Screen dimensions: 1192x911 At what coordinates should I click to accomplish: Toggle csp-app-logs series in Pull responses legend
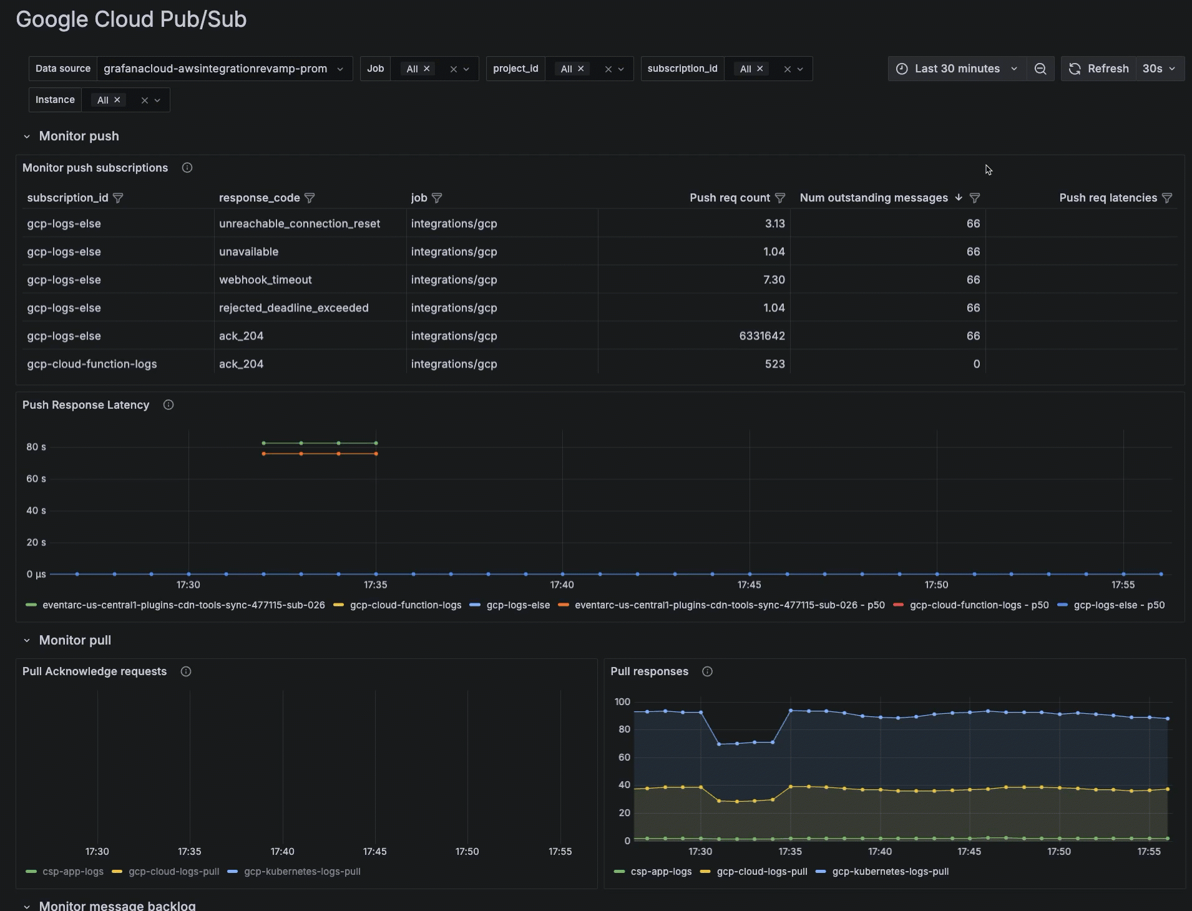[x=660, y=872]
